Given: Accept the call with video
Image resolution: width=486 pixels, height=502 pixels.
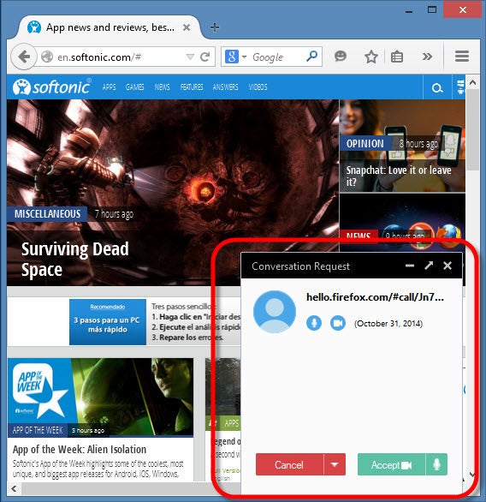Looking at the screenshot, I should point(391,464).
